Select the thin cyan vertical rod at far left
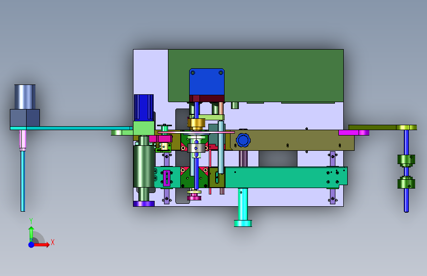Screen dimensions: 427x276 [23, 181]
